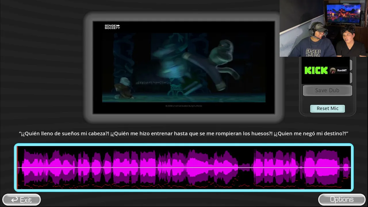Click the Kung Fu Panda video preview
The width and height of the screenshot is (368, 207).
pos(184,67)
